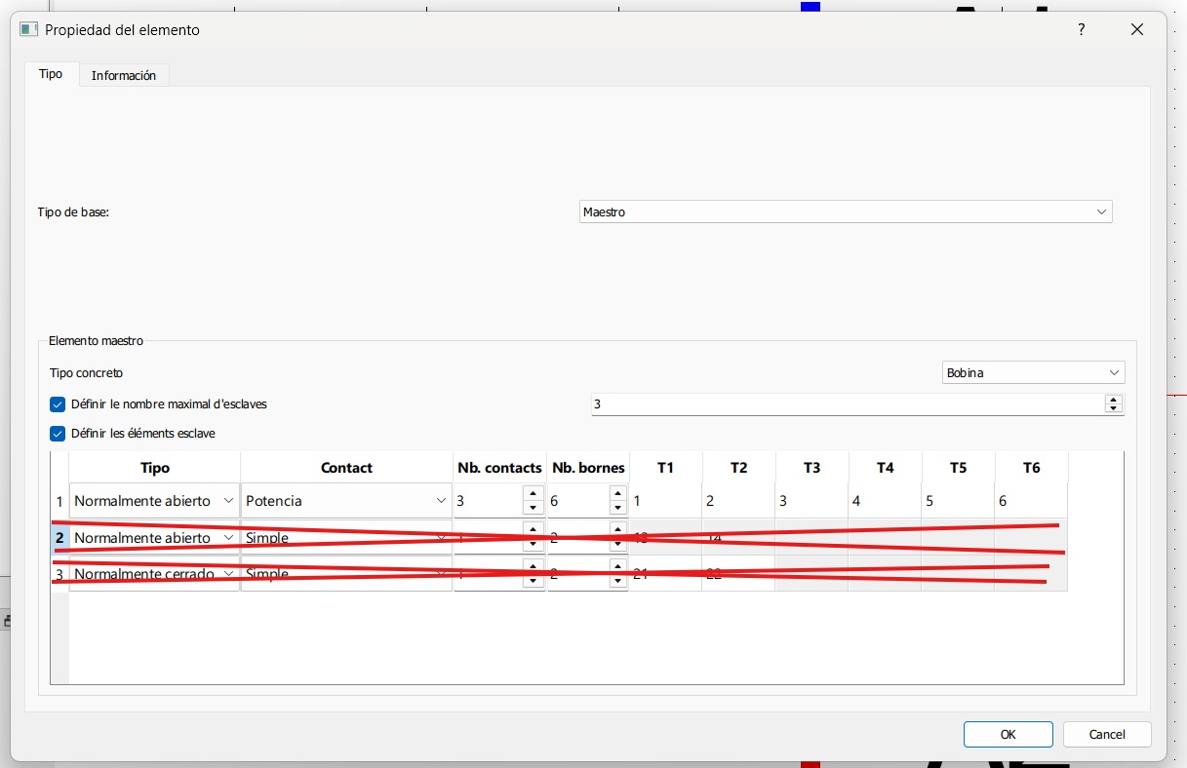Open row 1 Tipo Normalmente abierto dropdown

(154, 501)
